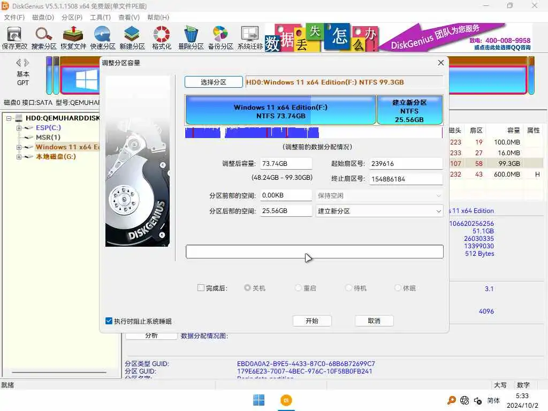The height and width of the screenshot is (411, 548).
Task: Click the Recover Files (恢复文件) icon
Action: pyautogui.click(x=73, y=38)
